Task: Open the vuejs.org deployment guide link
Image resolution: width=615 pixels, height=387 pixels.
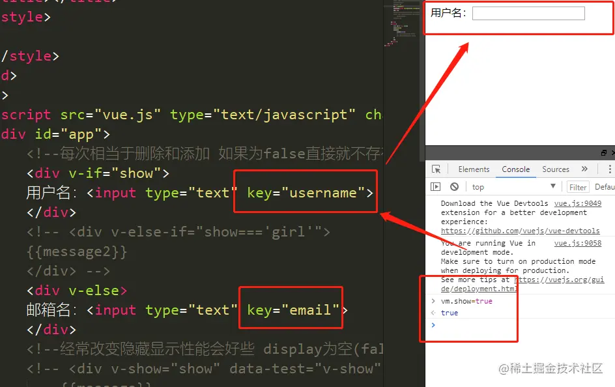Action: 522,284
